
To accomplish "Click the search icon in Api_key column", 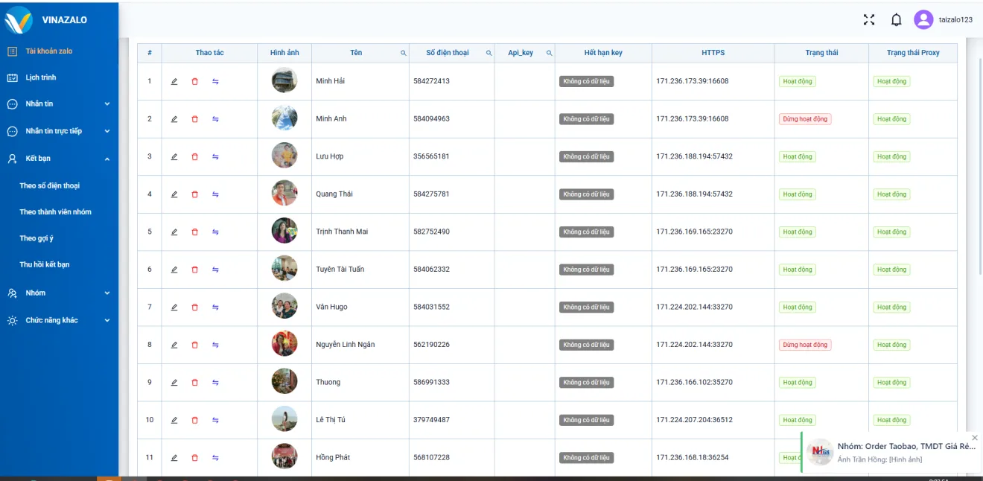I will 550,54.
